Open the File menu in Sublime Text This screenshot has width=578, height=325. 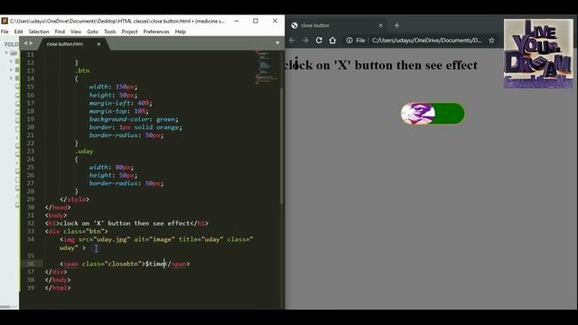pyautogui.click(x=5, y=32)
